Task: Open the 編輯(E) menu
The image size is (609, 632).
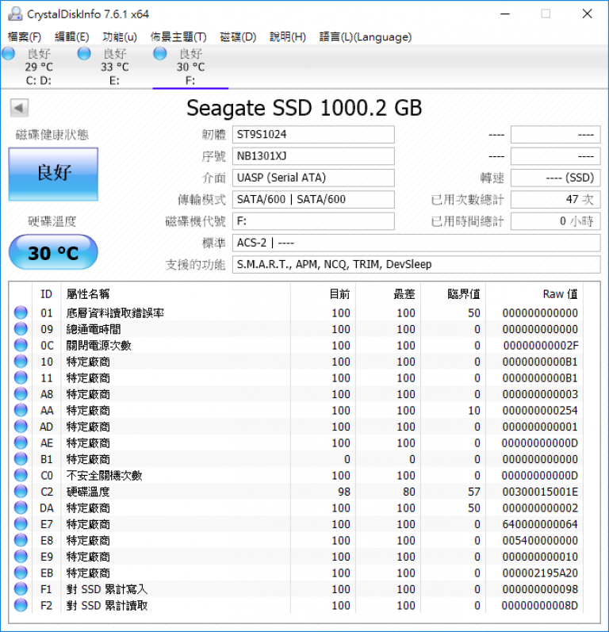Action: click(71, 37)
